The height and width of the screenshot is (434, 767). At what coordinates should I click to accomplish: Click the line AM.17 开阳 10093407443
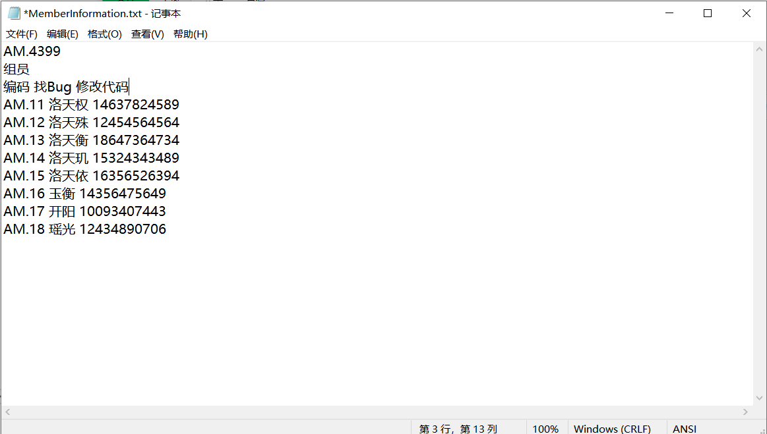pyautogui.click(x=84, y=211)
